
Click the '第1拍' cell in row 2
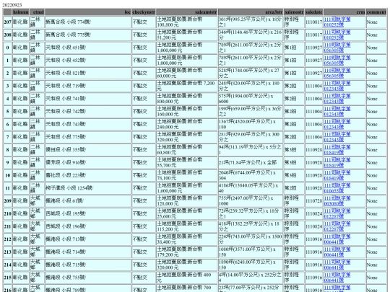(294, 73)
